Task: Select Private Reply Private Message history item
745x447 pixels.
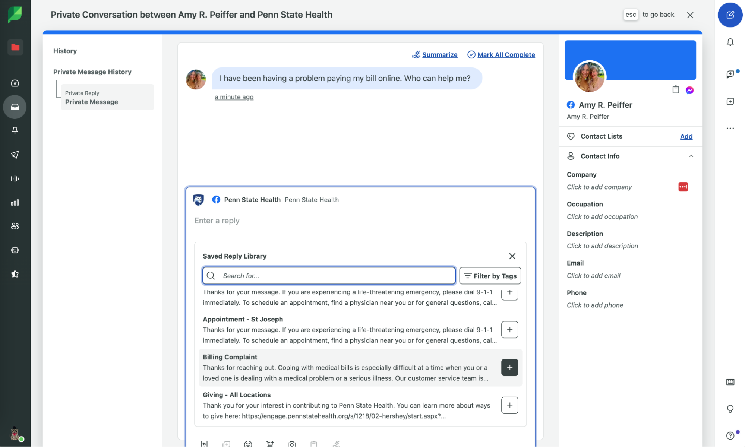Action: [107, 97]
